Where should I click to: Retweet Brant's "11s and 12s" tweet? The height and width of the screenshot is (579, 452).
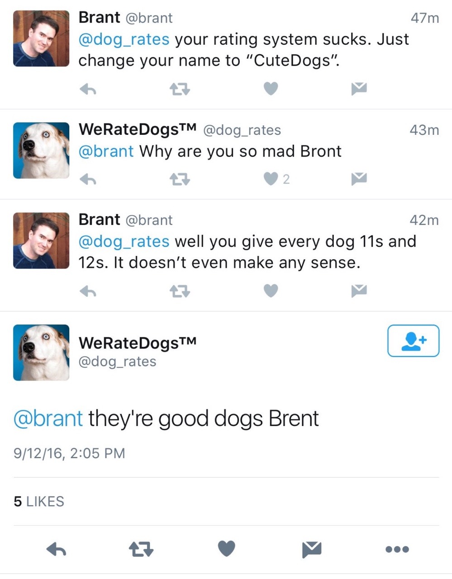180,291
